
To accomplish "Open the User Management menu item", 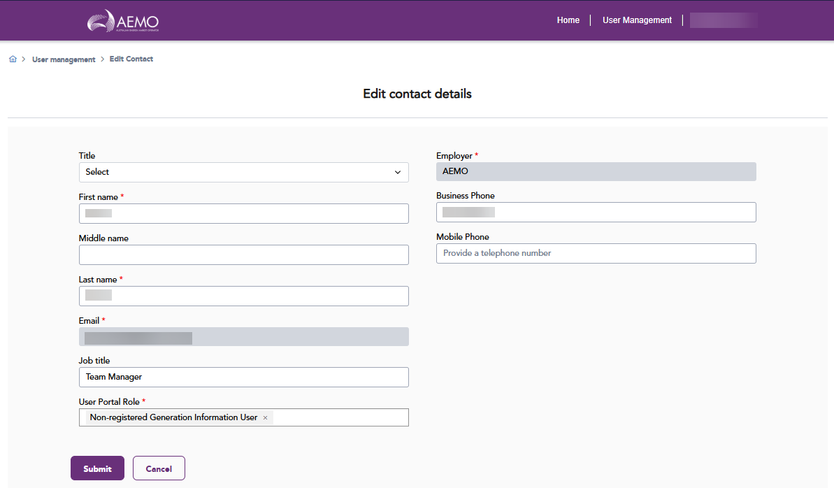I will pos(637,20).
